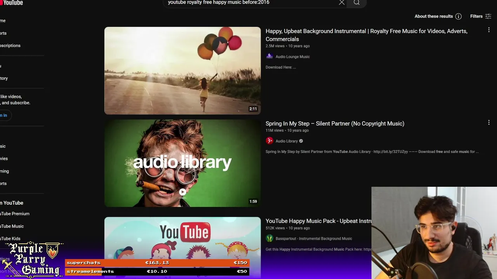Screen dimensions: 497x279
Task: Open Subscriptions in the sidebar
Action: tap(10, 46)
